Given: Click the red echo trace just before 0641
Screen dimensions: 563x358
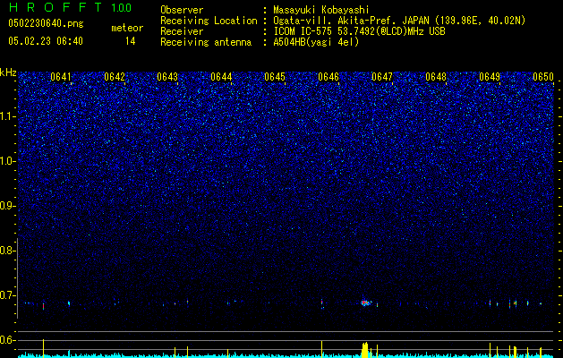Looking at the screenshot, I should coord(44,306).
